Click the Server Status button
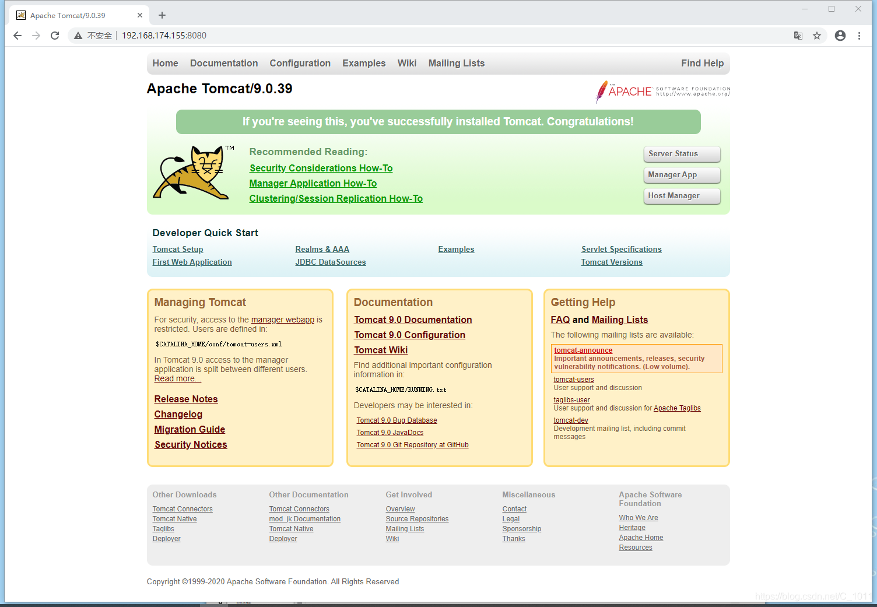Viewport: 877px width, 607px height. pyautogui.click(x=682, y=154)
